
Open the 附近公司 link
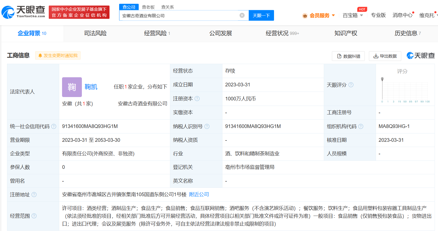(199, 195)
